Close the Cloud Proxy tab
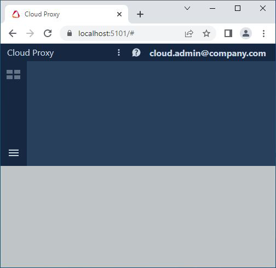 point(119,14)
